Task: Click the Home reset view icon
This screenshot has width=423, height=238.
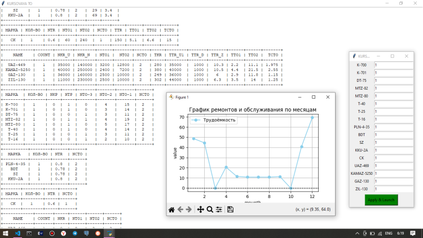Action: point(171,209)
